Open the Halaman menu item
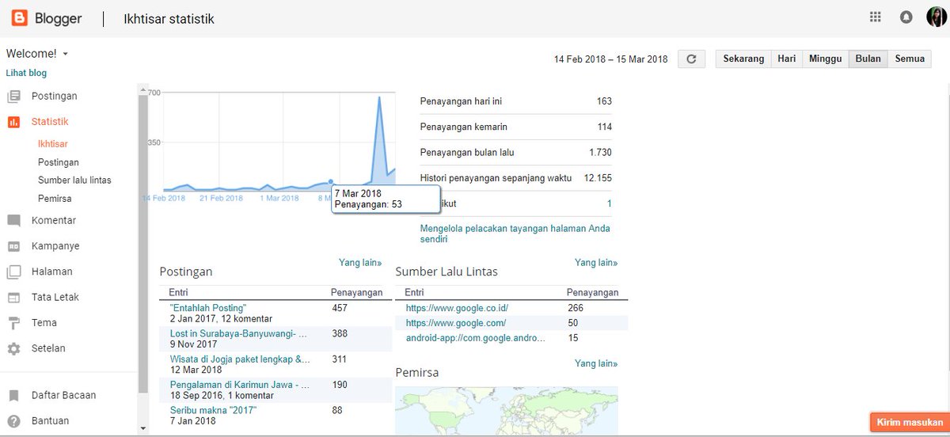Image resolution: width=950 pixels, height=437 pixels. click(x=52, y=272)
